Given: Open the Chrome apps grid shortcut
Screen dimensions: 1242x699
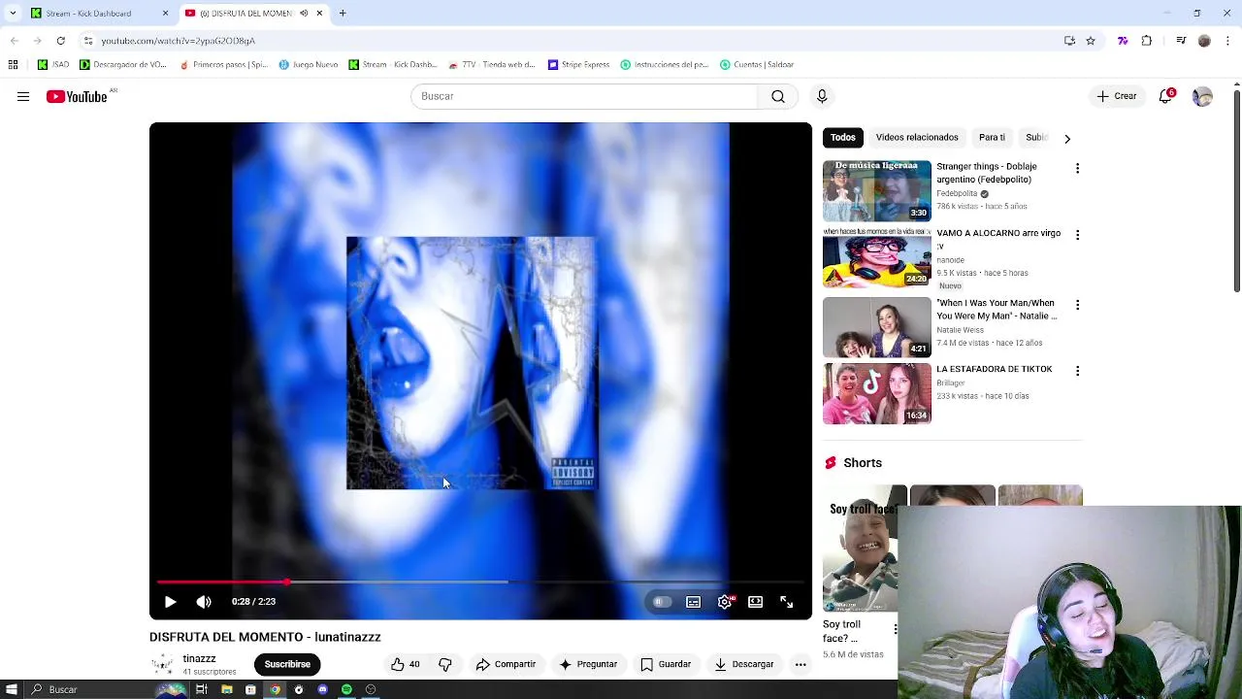Looking at the screenshot, I should [x=13, y=64].
